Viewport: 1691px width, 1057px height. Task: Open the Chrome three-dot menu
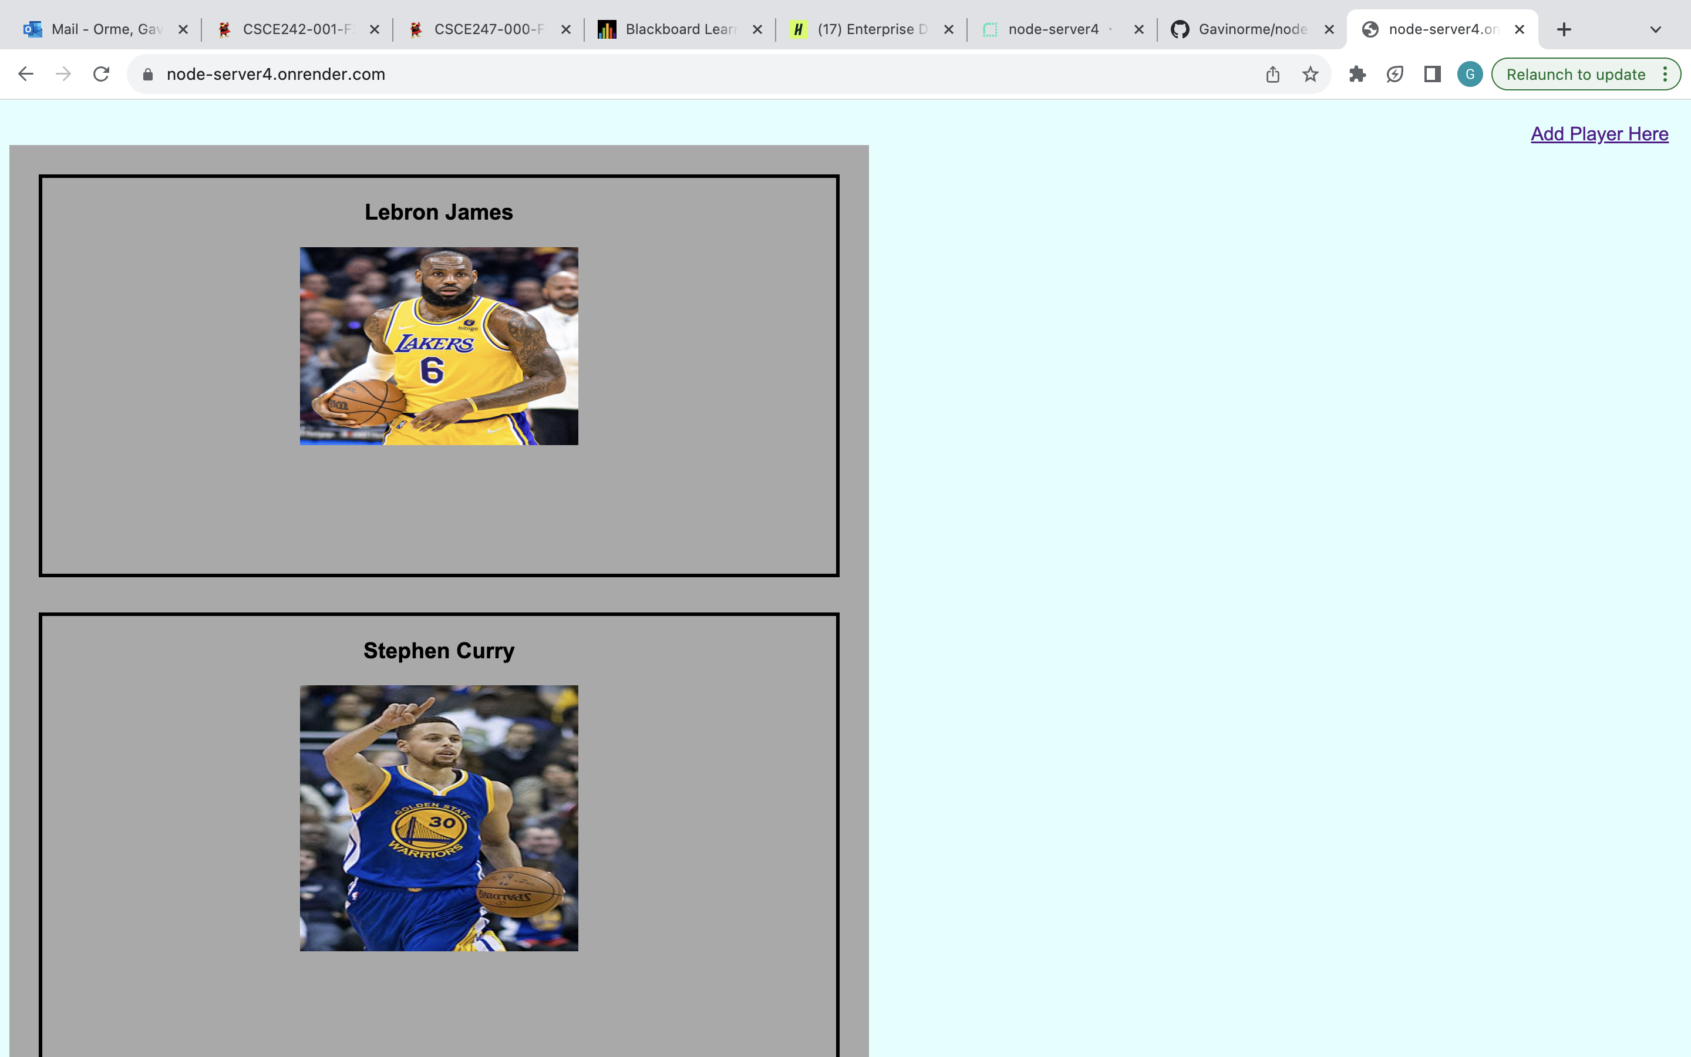tap(1665, 74)
